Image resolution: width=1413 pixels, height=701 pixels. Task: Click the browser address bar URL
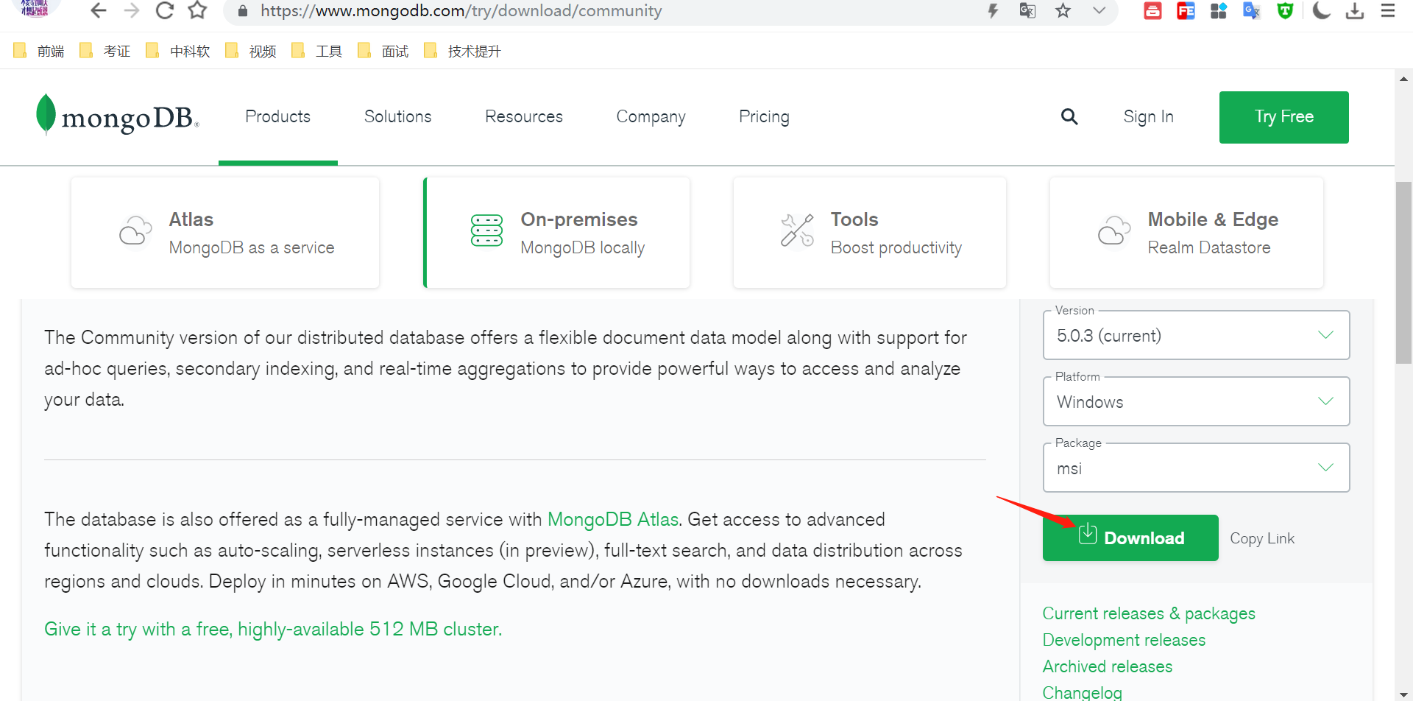(x=461, y=11)
